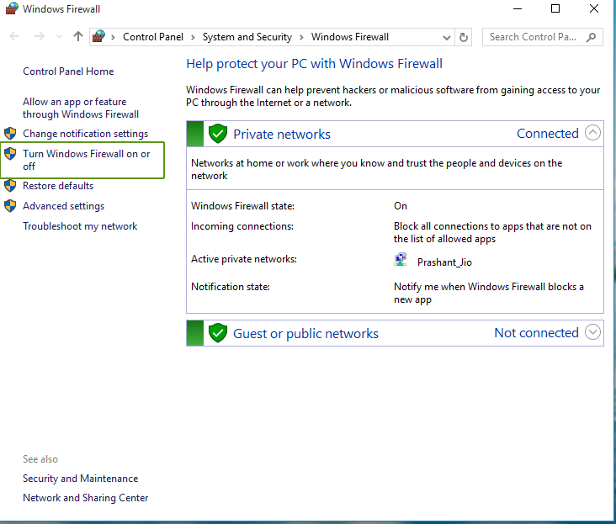616x524 pixels.
Task: Open Turn Windows Firewall on or off
Action: click(x=86, y=160)
